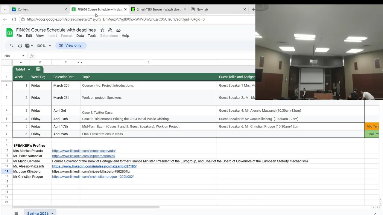The height and width of the screenshot is (215, 383).
Task: Click the browser address bar URL
Action: (115, 19)
